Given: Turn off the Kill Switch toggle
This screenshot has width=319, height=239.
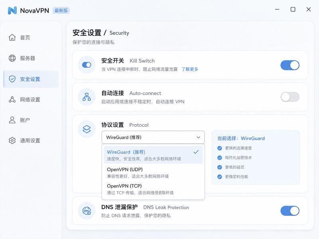Looking at the screenshot, I should point(290,65).
